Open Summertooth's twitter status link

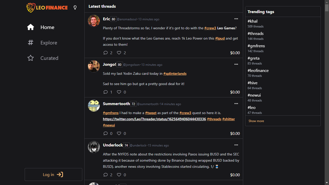click(x=154, y=119)
